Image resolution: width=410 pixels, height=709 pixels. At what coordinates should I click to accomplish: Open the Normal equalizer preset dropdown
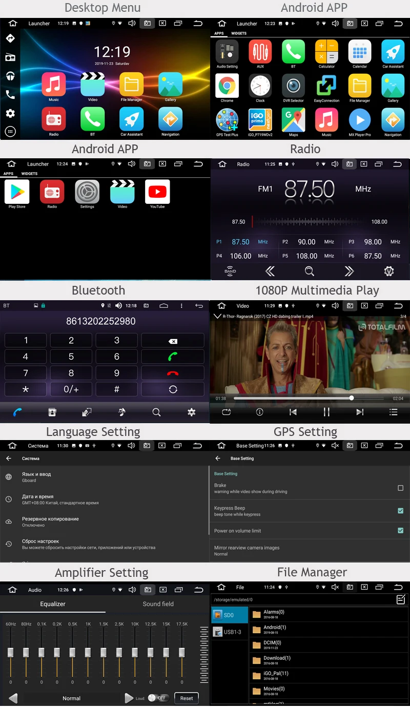coord(72,698)
